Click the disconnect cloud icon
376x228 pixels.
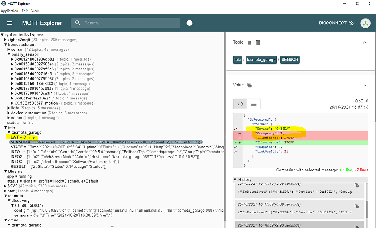(x=351, y=23)
